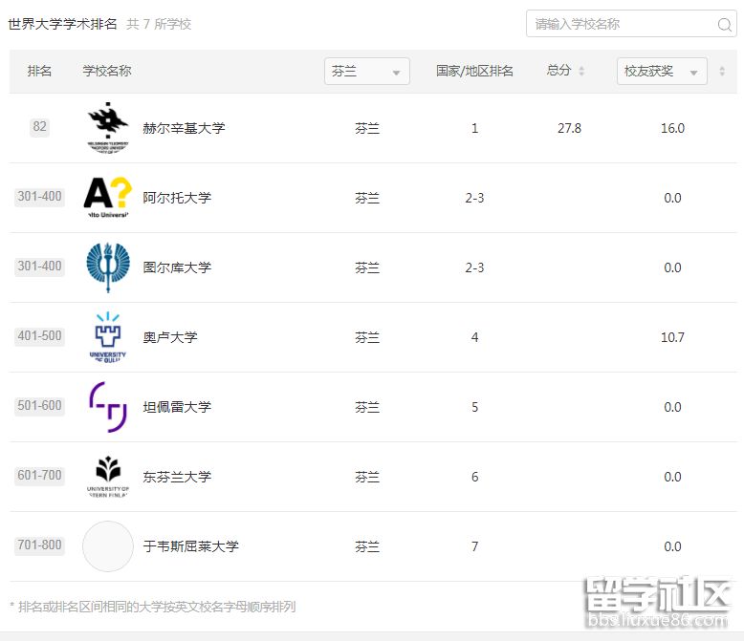Click the search magnifier icon
This screenshot has height=641, width=744.
tap(724, 24)
